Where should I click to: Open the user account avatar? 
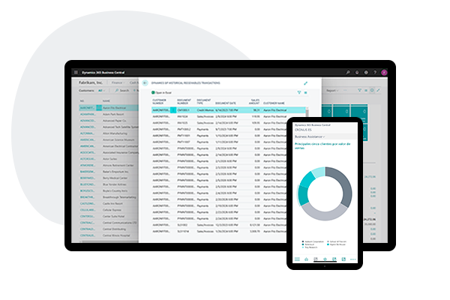(384, 72)
